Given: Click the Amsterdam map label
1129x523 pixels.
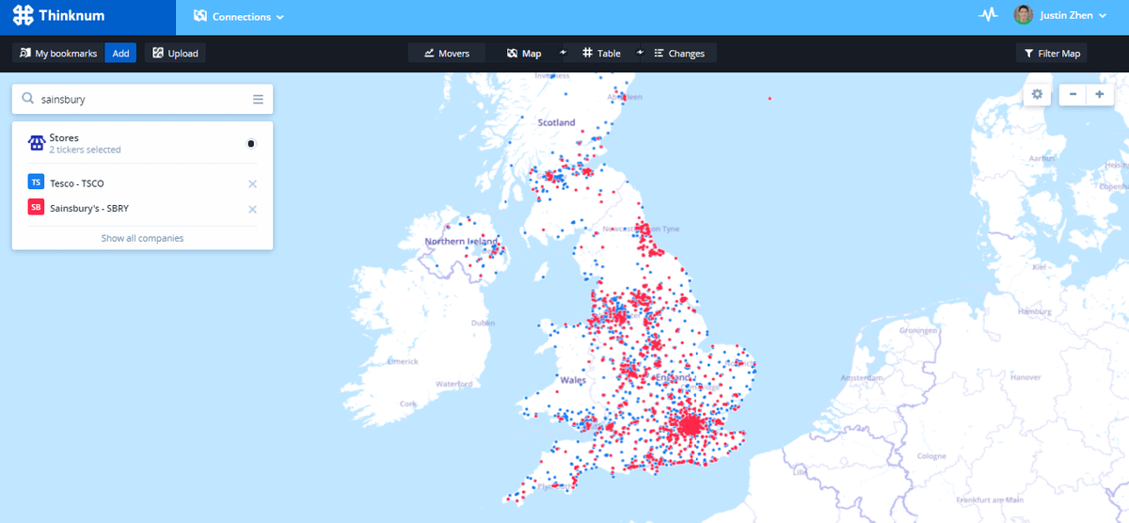Looking at the screenshot, I should (x=863, y=376).
